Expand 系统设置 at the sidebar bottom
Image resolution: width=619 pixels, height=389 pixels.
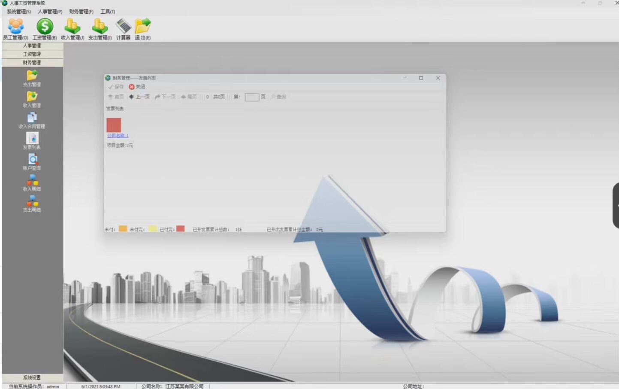tap(32, 378)
